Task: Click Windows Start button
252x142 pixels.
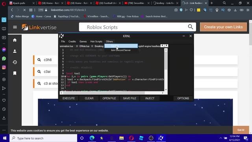Action: 5,138
